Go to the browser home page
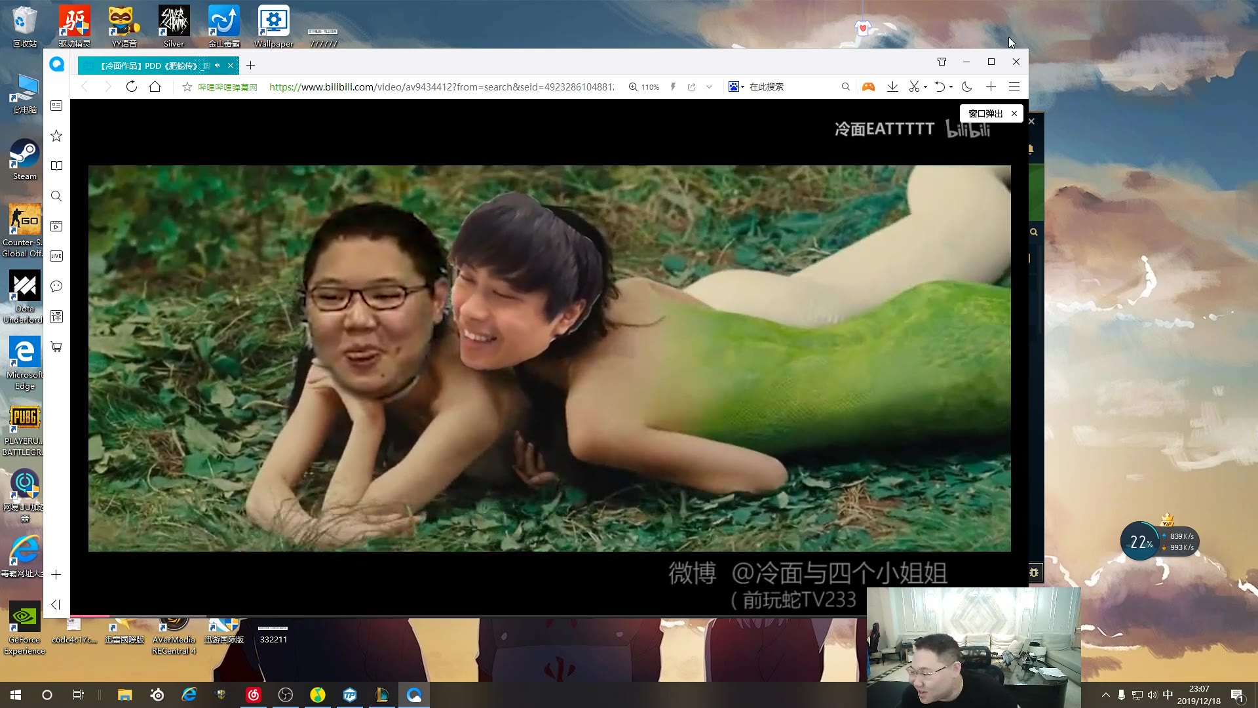This screenshot has height=708, width=1258. [155, 87]
